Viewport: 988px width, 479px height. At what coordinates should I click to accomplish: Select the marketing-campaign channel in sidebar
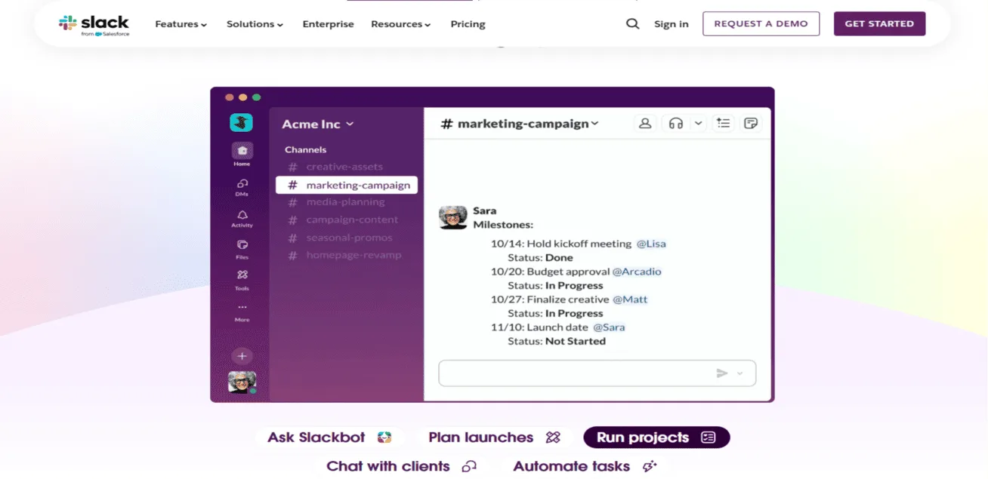(346, 185)
